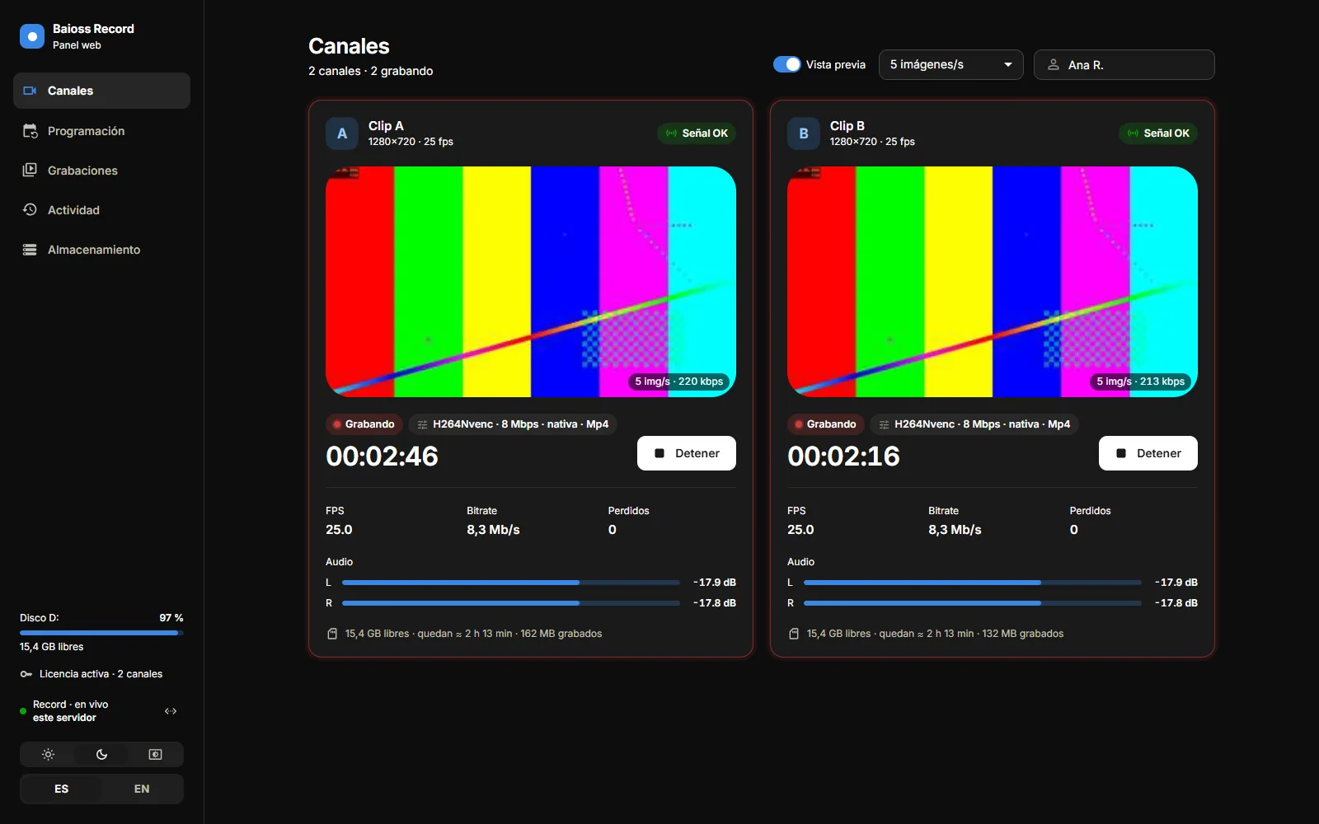The height and width of the screenshot is (824, 1319).
Task: Click the B channel badge on Clip B
Action: click(x=804, y=133)
